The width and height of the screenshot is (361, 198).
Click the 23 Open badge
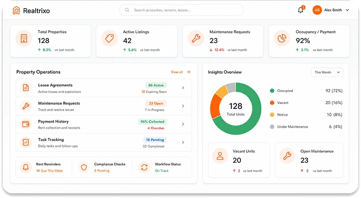(x=156, y=103)
